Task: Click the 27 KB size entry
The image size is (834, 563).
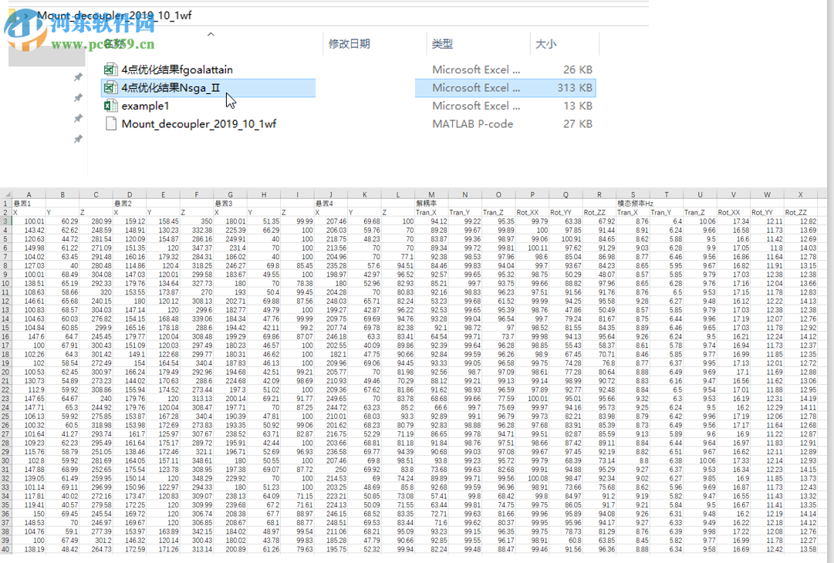Action: click(578, 124)
